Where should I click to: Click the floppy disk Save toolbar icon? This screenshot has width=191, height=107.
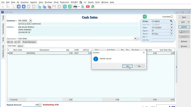click(x=54, y=7)
